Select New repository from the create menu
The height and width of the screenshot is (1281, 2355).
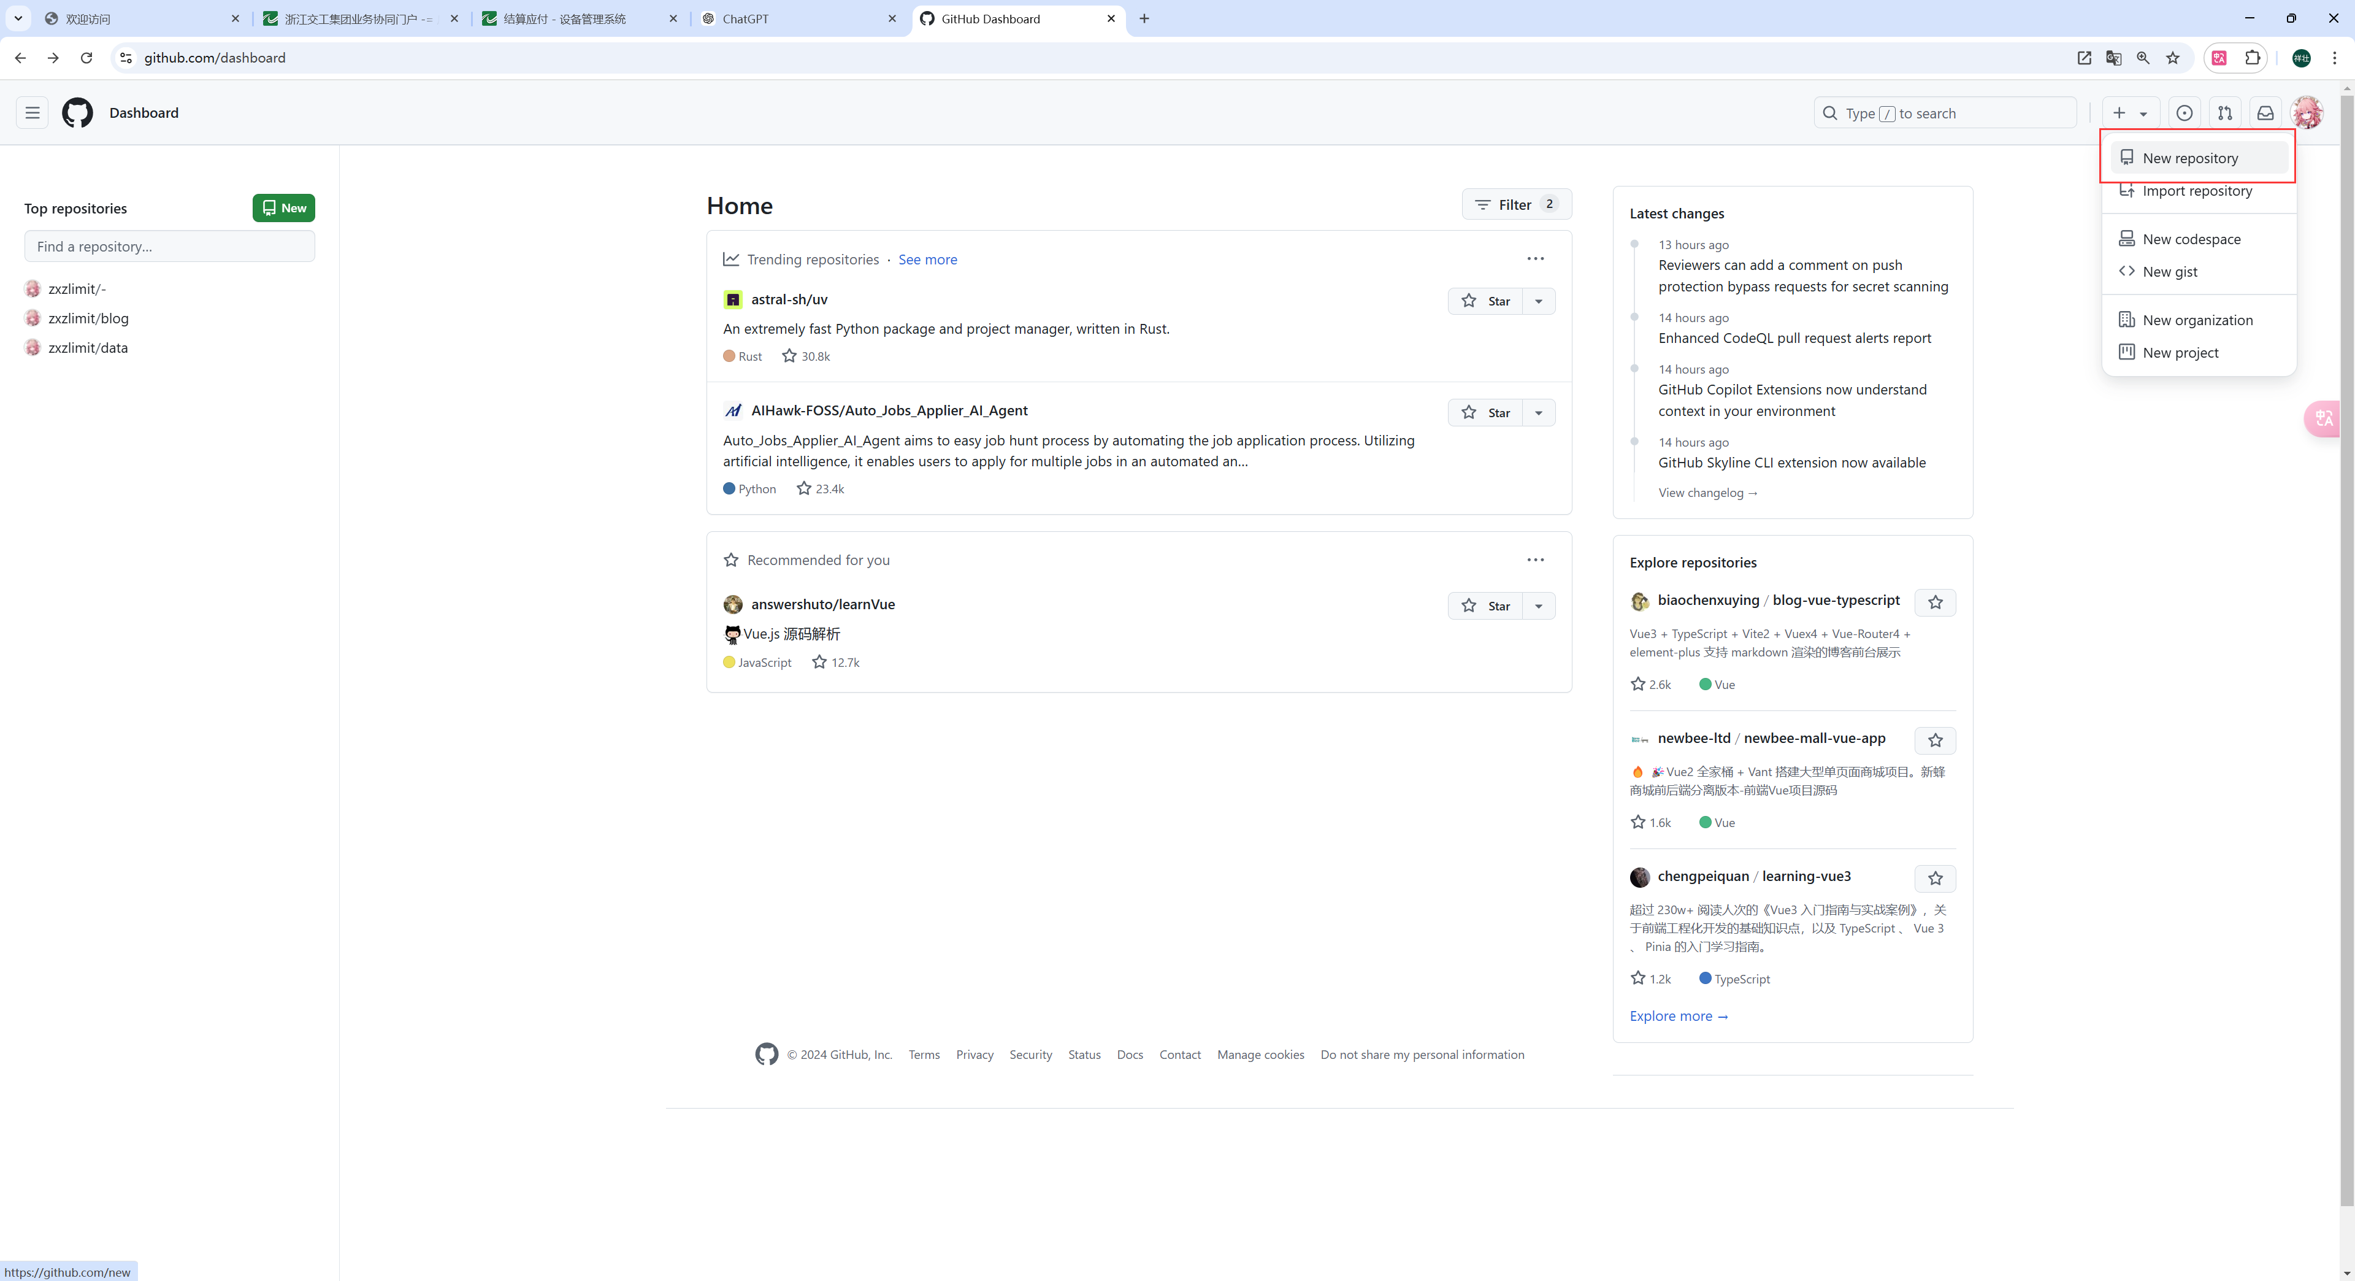[x=2199, y=157]
